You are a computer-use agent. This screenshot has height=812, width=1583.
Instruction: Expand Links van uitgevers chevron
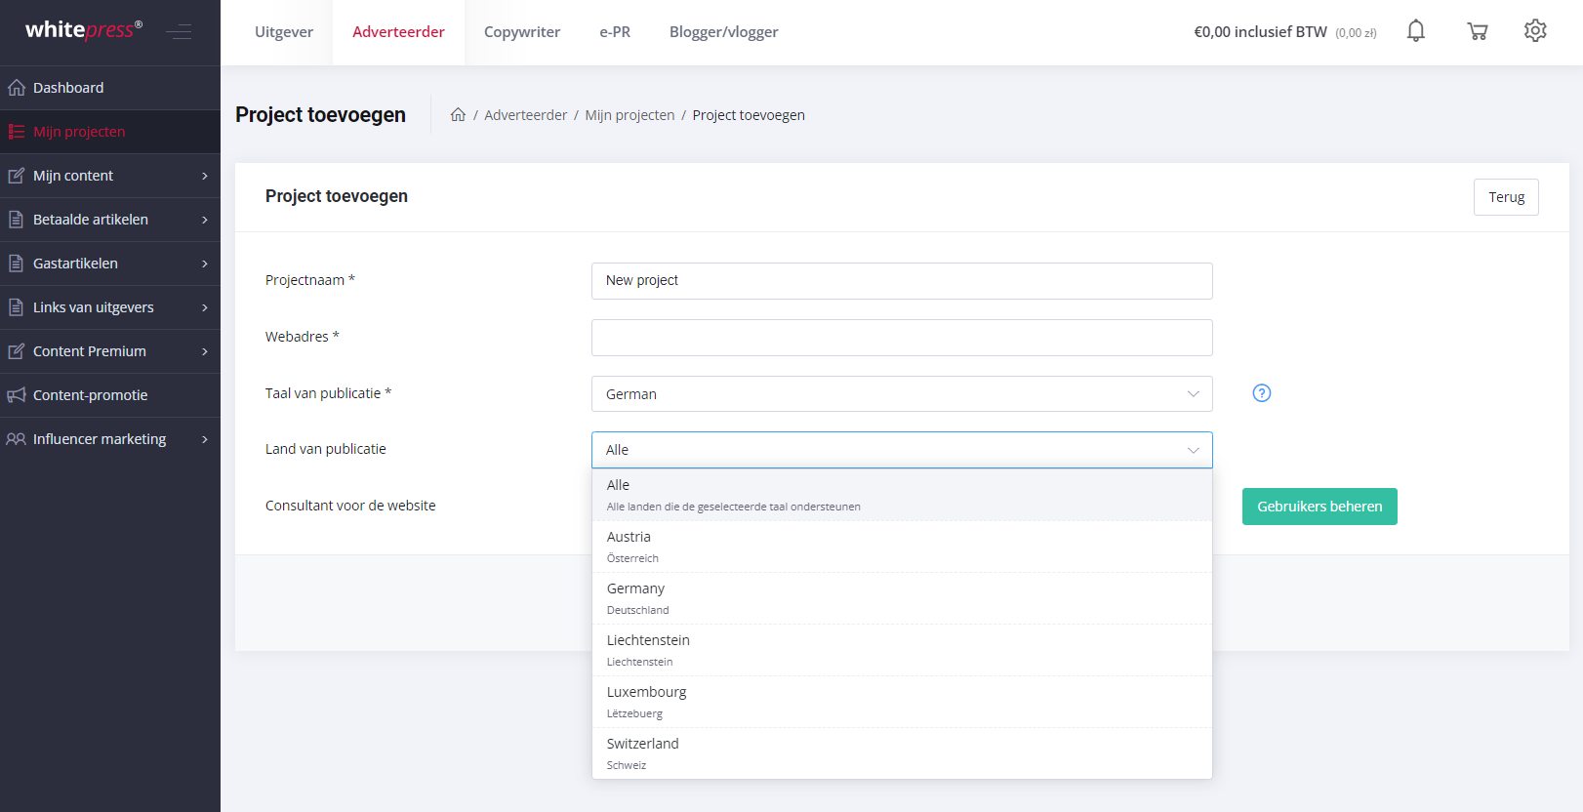[205, 307]
